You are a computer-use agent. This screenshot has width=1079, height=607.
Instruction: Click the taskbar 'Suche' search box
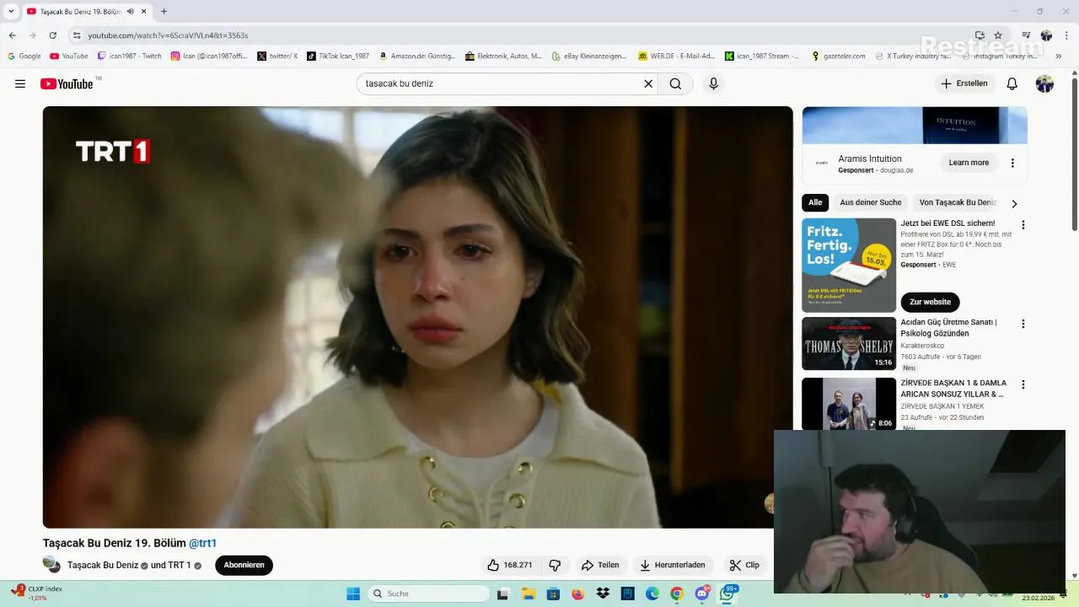click(427, 594)
